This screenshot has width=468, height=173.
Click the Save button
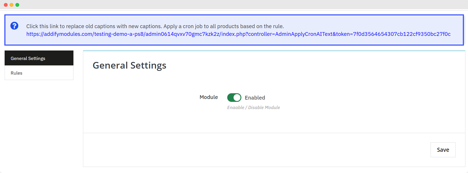(x=443, y=150)
